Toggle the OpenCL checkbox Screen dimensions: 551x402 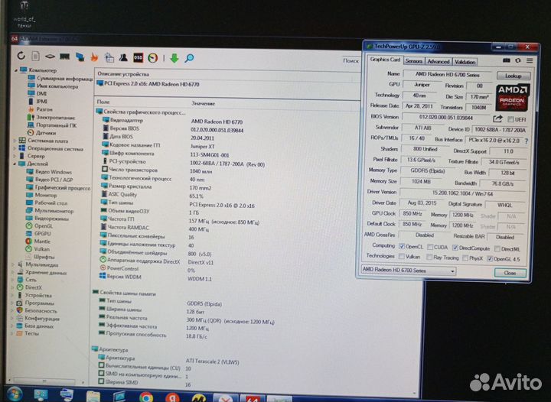[402, 246]
